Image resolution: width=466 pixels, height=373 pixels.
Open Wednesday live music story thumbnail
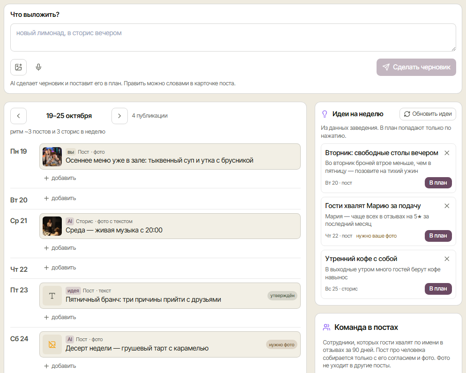pyautogui.click(x=52, y=226)
